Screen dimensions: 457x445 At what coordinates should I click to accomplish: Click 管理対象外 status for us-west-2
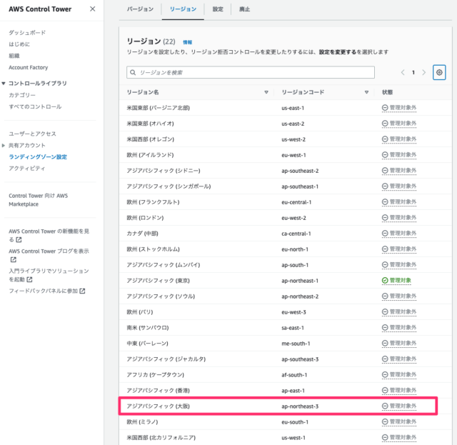[x=399, y=139]
